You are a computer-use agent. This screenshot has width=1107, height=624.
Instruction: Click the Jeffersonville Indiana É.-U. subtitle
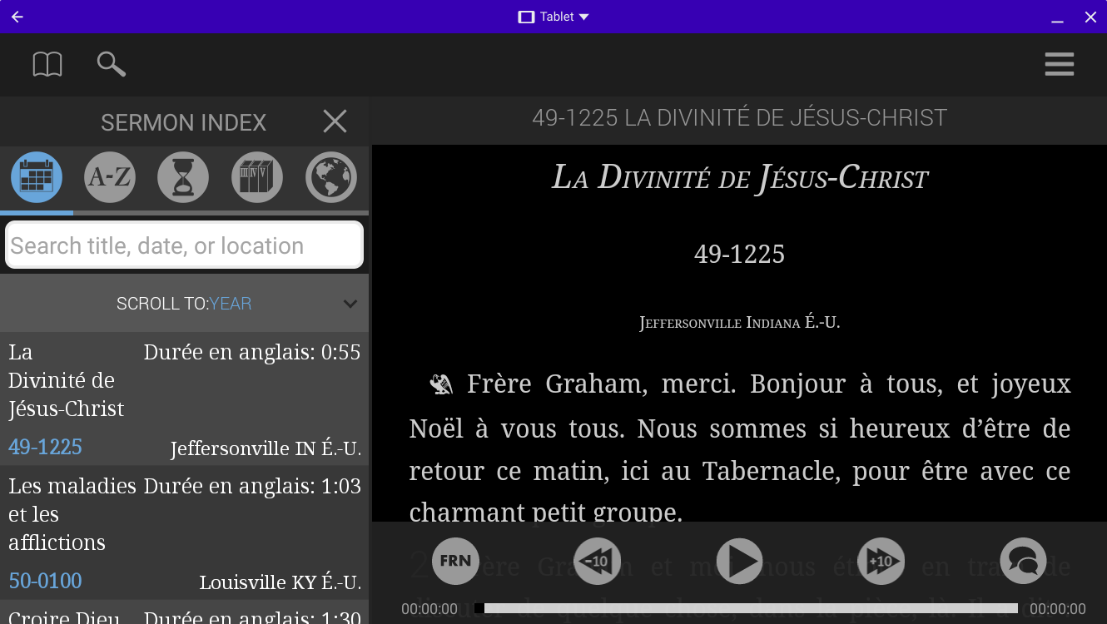pos(739,323)
